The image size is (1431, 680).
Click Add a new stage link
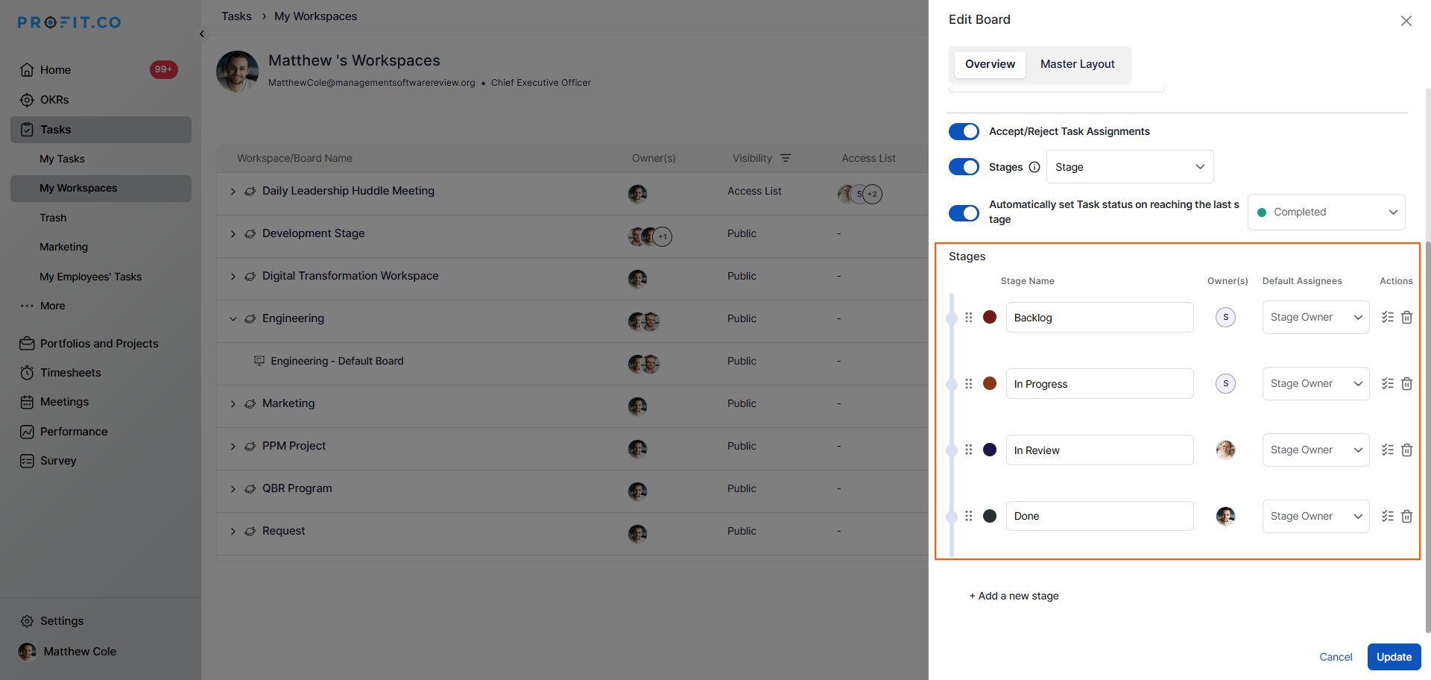tap(1014, 596)
